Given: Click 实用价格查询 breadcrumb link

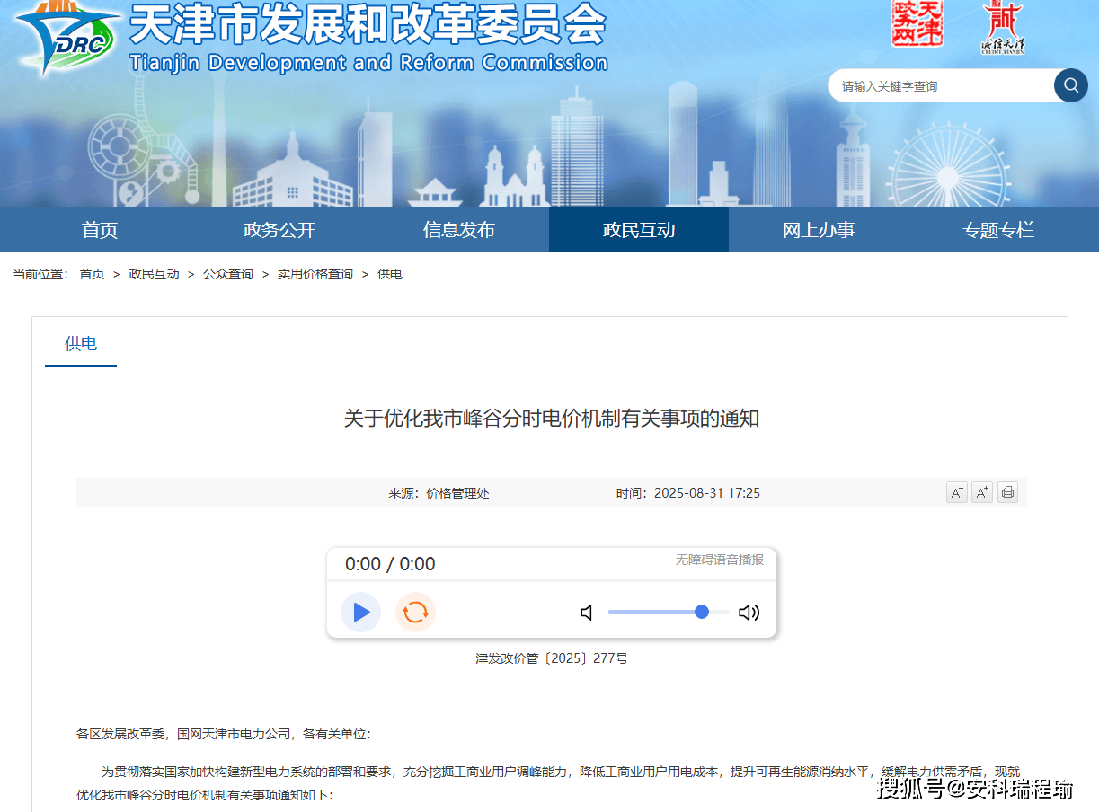Looking at the screenshot, I should pyautogui.click(x=315, y=274).
